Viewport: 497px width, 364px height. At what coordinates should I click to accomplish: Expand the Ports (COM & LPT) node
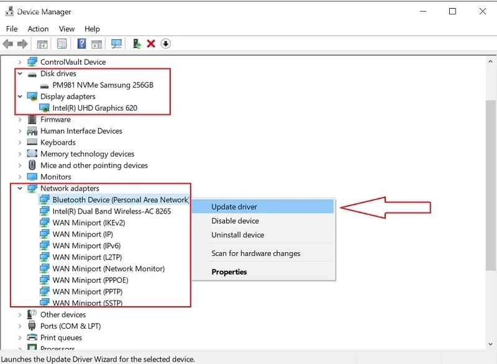20,326
